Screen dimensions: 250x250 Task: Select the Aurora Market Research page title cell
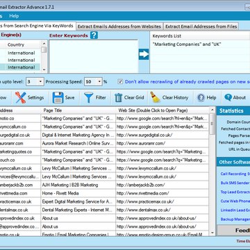78,143
